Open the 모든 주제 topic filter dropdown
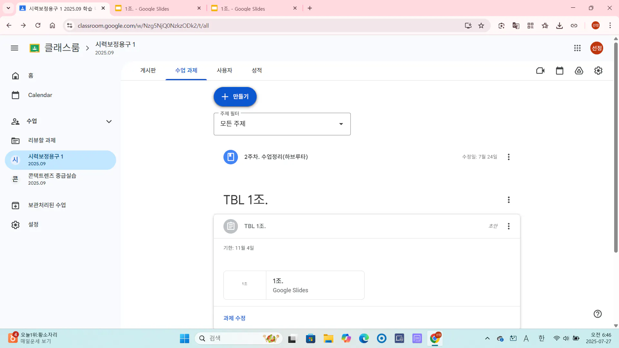 [x=282, y=124]
